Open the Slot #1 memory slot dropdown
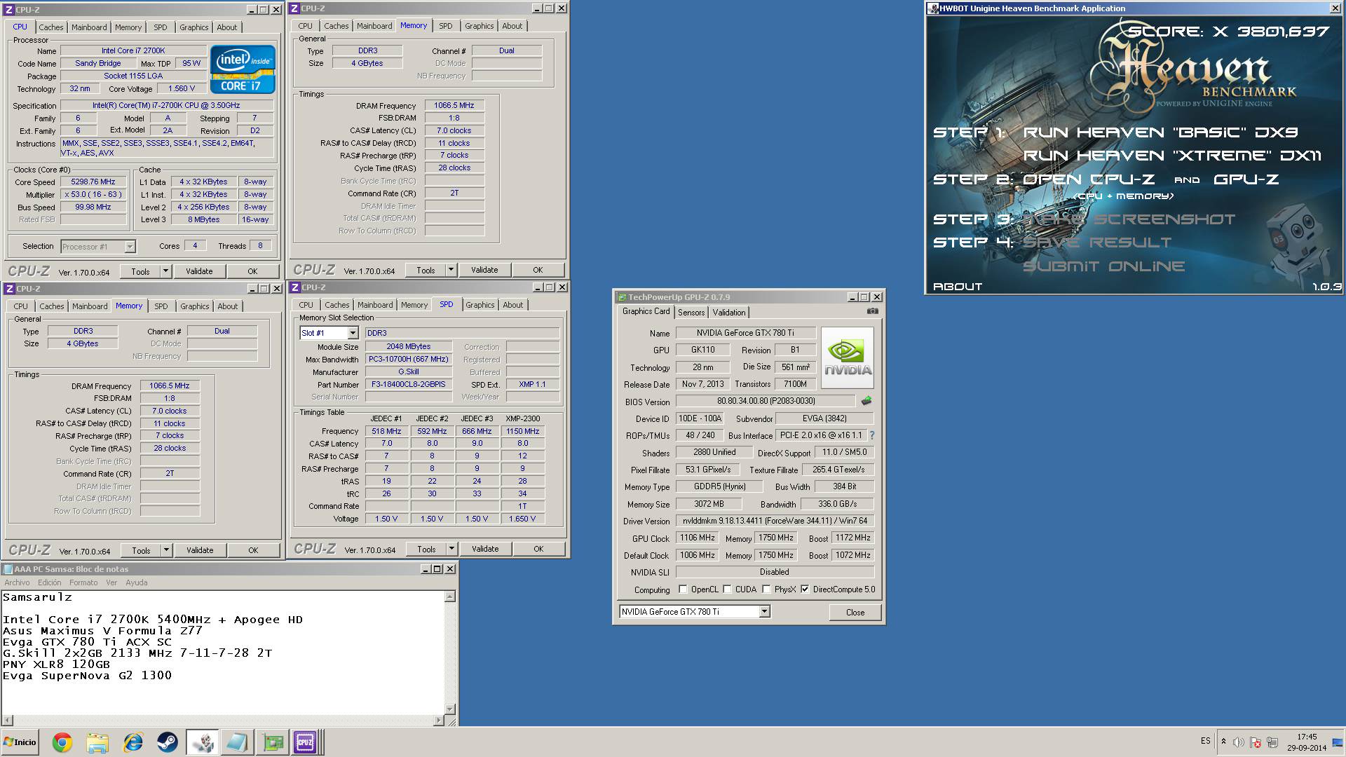The width and height of the screenshot is (1346, 757). [353, 333]
